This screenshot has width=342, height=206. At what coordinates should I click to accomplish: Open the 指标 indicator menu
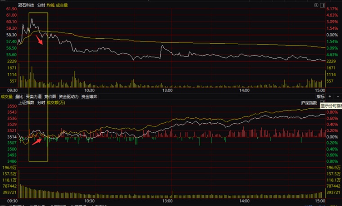pos(320,96)
